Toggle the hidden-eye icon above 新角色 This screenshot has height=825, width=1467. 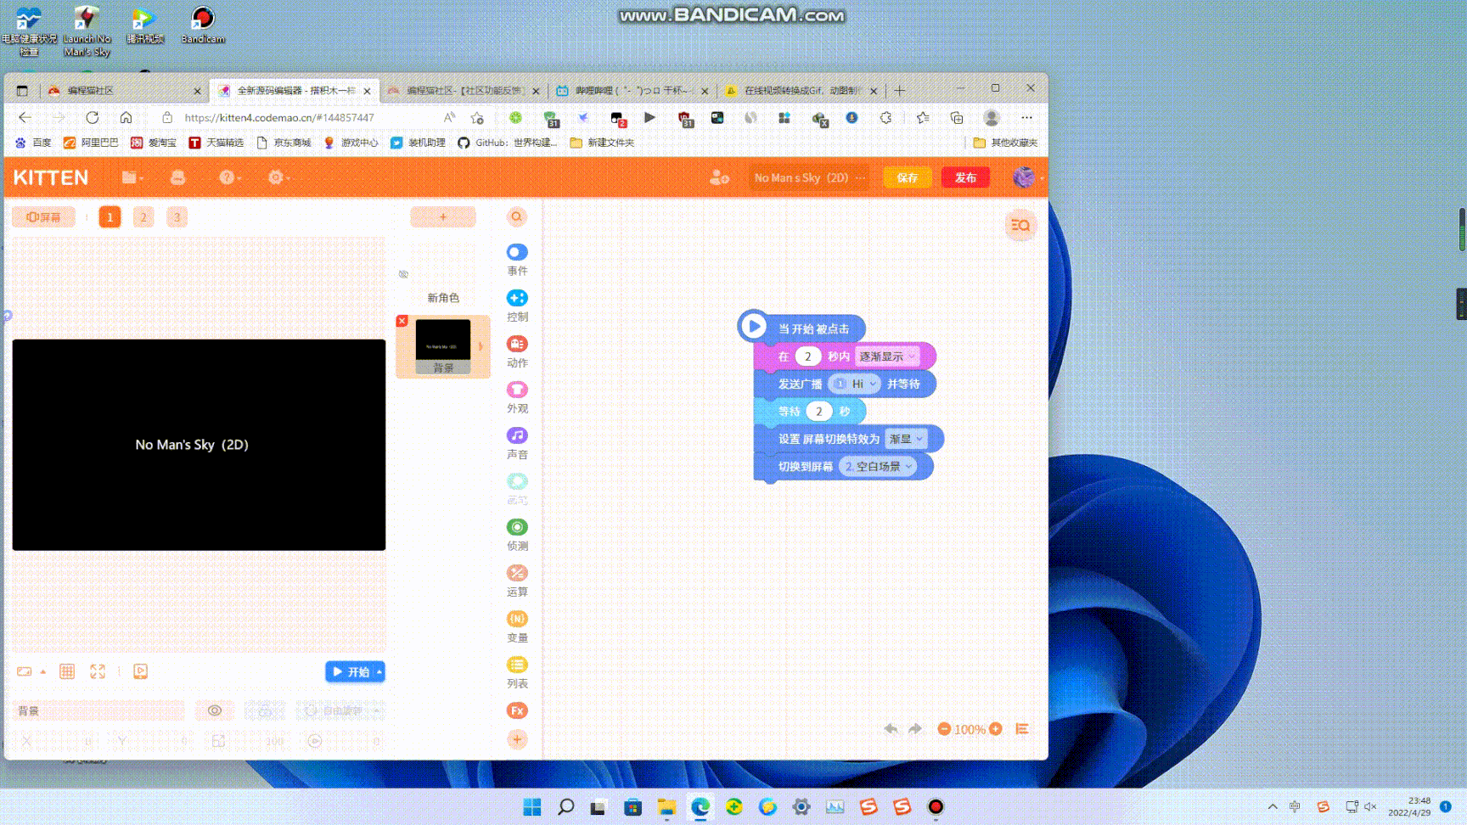click(x=403, y=274)
